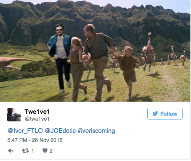Screen dimensions: 191x161
Task: Open the Twe1ve1 display name link
Action: (x=37, y=112)
